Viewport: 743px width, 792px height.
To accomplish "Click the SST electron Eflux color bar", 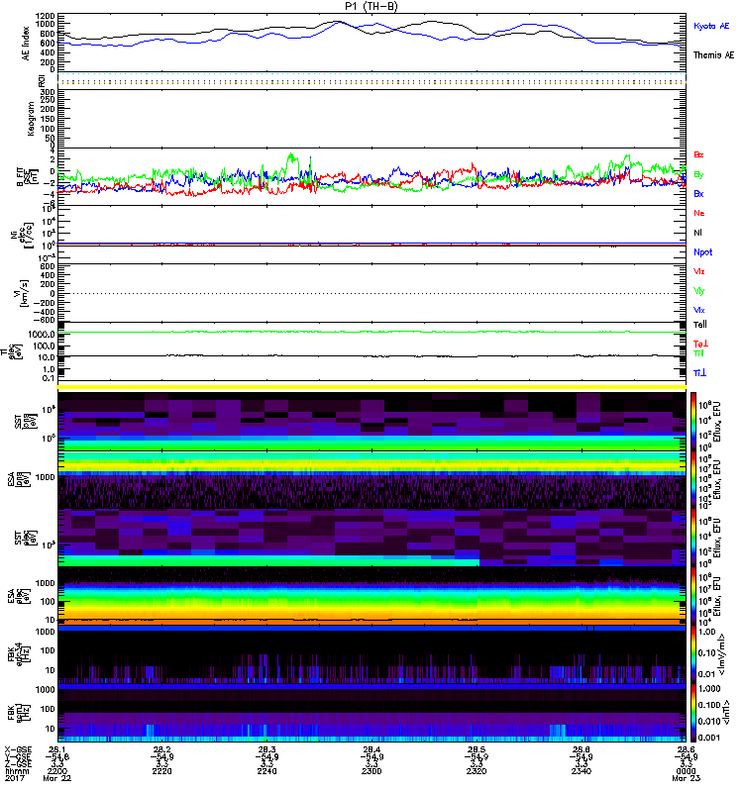I will 693,538.
